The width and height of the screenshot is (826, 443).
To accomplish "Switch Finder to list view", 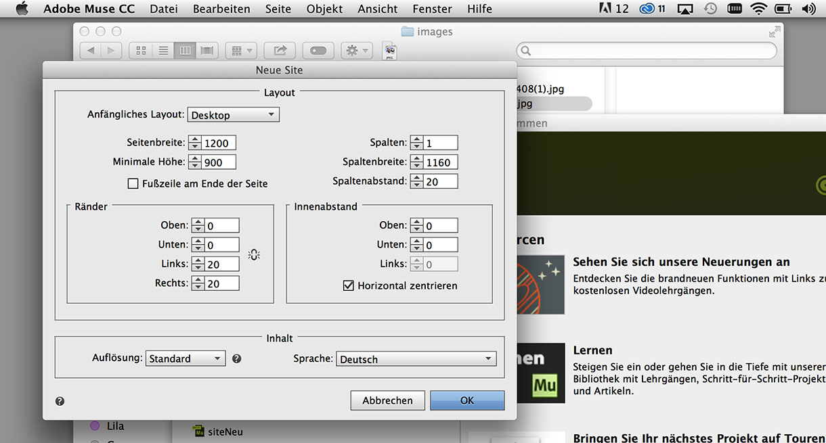I will 163,51.
